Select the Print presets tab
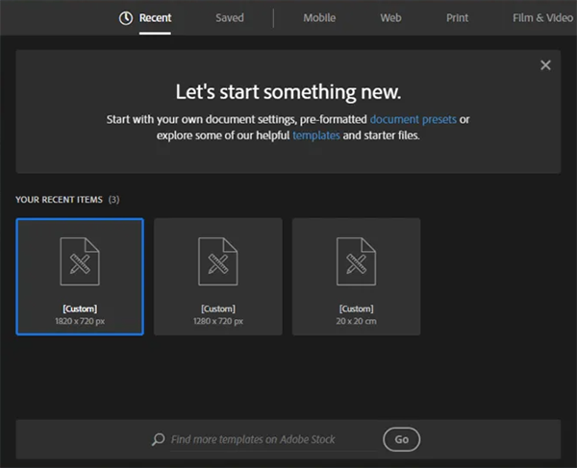Screen dimensions: 577x468 click(459, 17)
